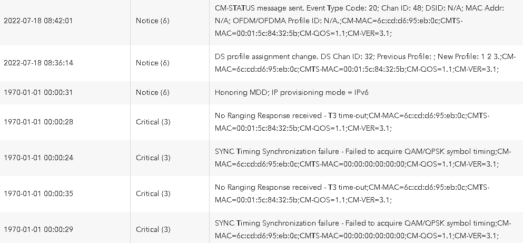This screenshot has height=243, width=523.
Task: Click Critical (3) in the 00:00:24 row
Action: (x=153, y=158)
